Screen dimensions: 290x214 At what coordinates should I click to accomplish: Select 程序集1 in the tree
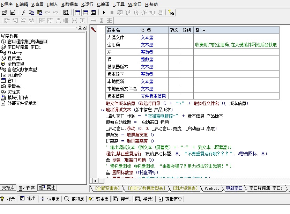(x=15, y=58)
